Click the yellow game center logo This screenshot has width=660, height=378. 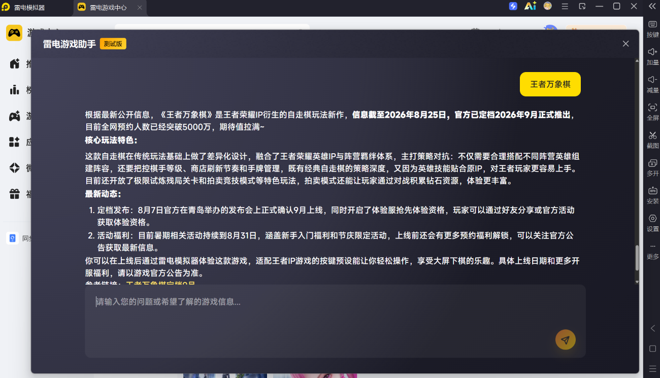point(14,33)
